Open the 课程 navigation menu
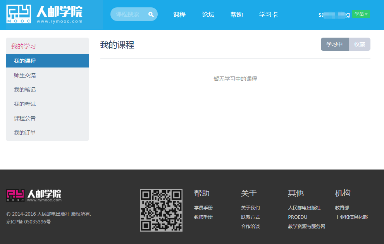This screenshot has height=244, width=384. pos(179,14)
